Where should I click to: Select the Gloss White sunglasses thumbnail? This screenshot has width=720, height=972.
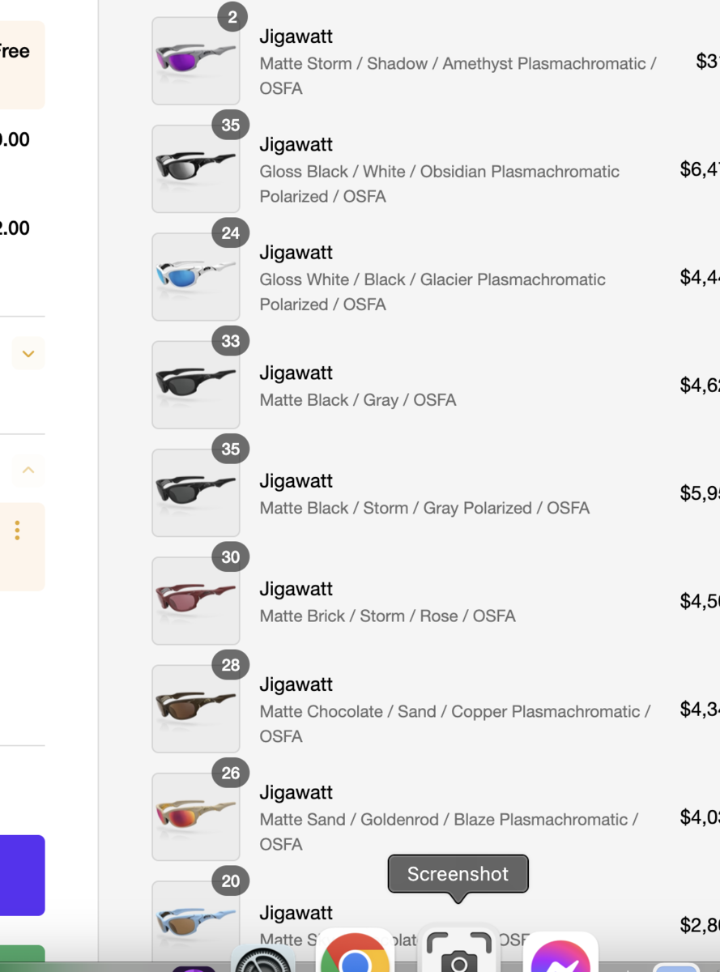195,276
